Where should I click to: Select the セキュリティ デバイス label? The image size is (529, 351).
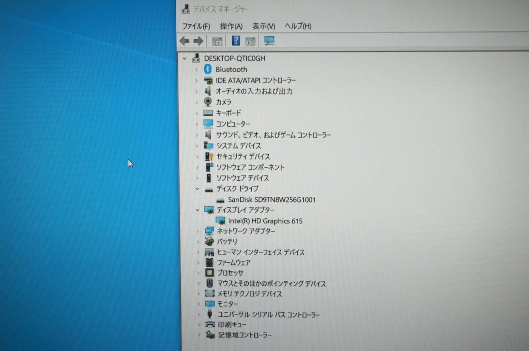pos(243,157)
